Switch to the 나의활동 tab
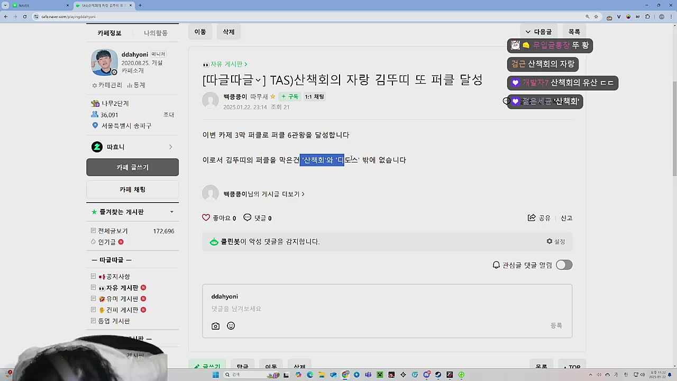 click(x=155, y=33)
